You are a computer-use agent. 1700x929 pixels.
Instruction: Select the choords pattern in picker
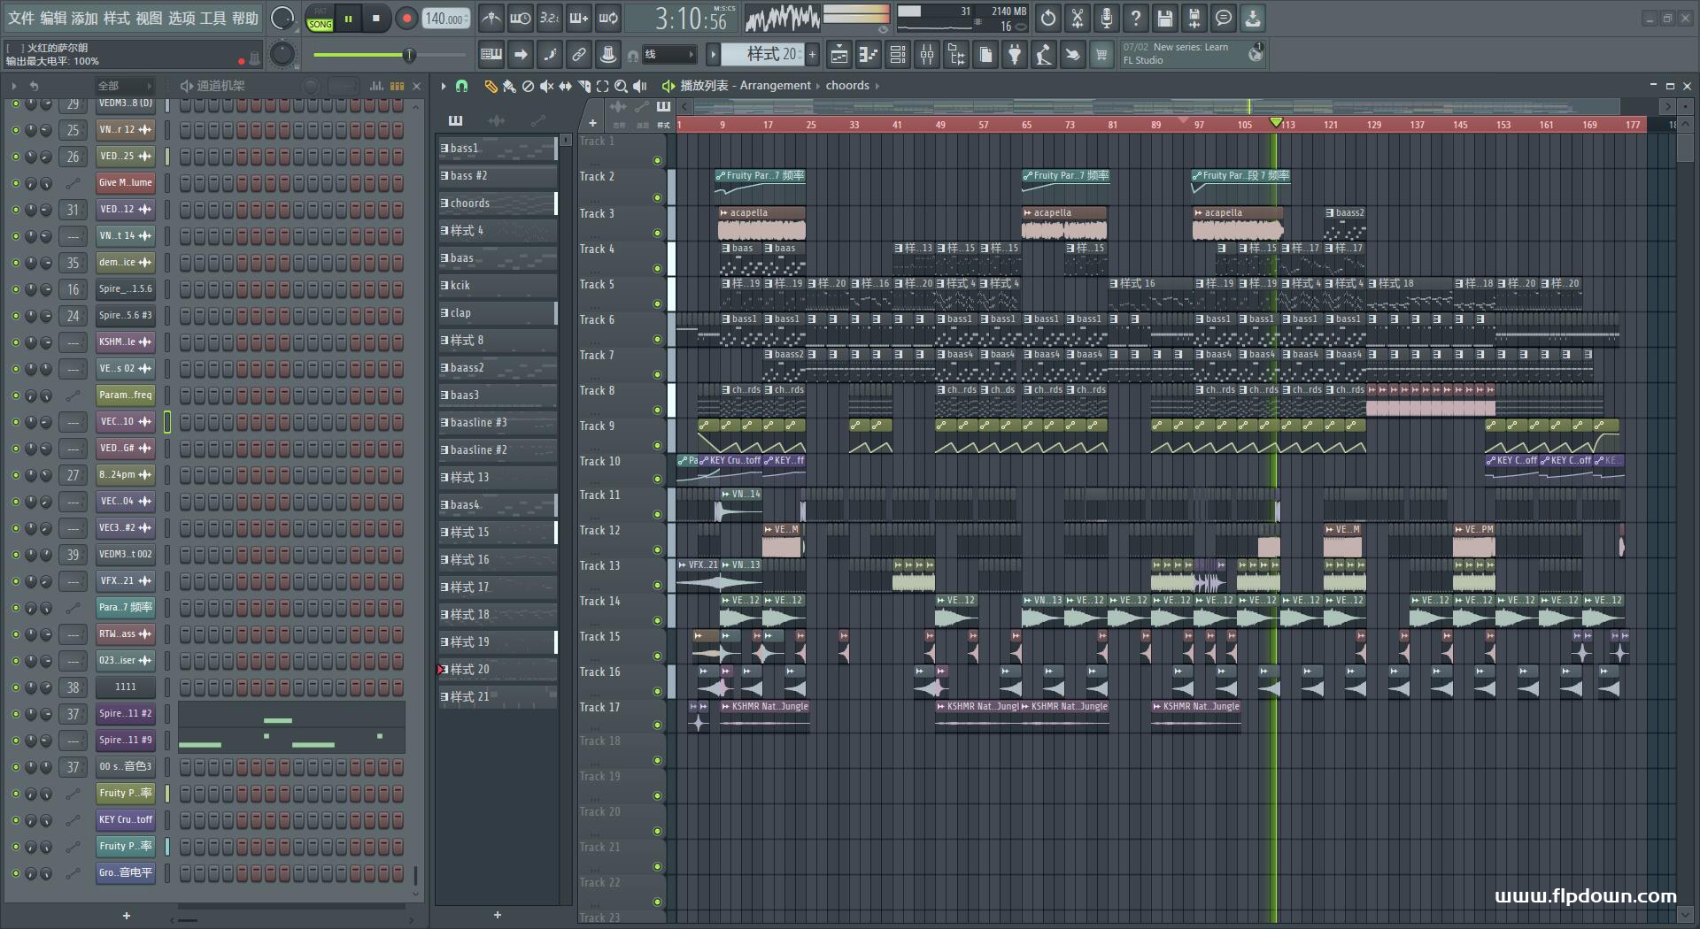coord(498,203)
